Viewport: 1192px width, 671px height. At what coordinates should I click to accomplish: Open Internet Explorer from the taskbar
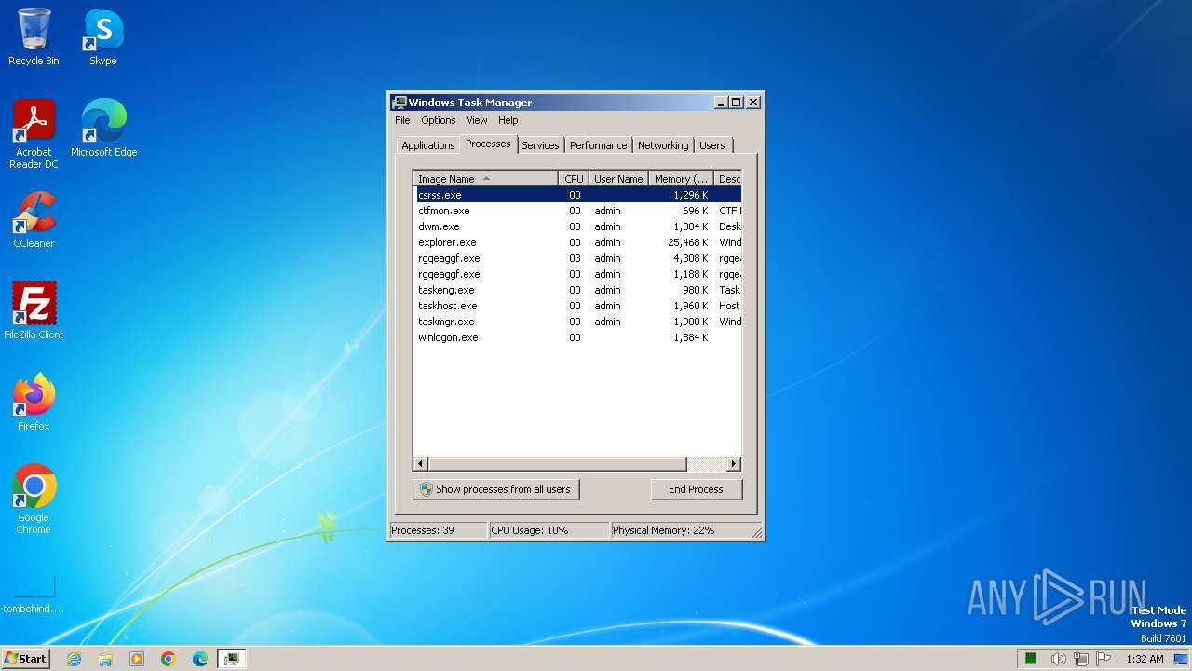74,659
